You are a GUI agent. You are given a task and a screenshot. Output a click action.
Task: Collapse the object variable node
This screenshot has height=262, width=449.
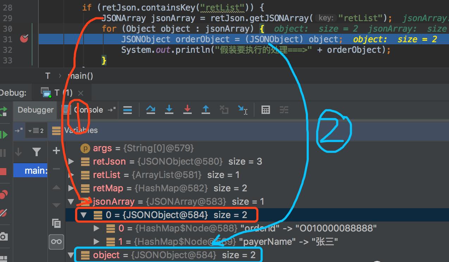pyautogui.click(x=71, y=255)
